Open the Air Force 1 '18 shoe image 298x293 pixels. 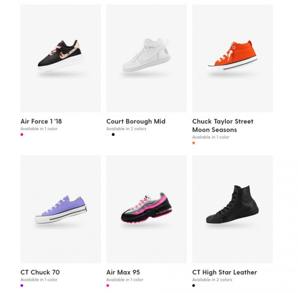tap(61, 58)
